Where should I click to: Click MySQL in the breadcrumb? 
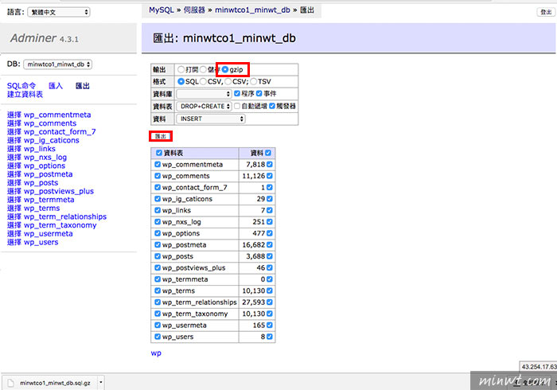click(162, 10)
